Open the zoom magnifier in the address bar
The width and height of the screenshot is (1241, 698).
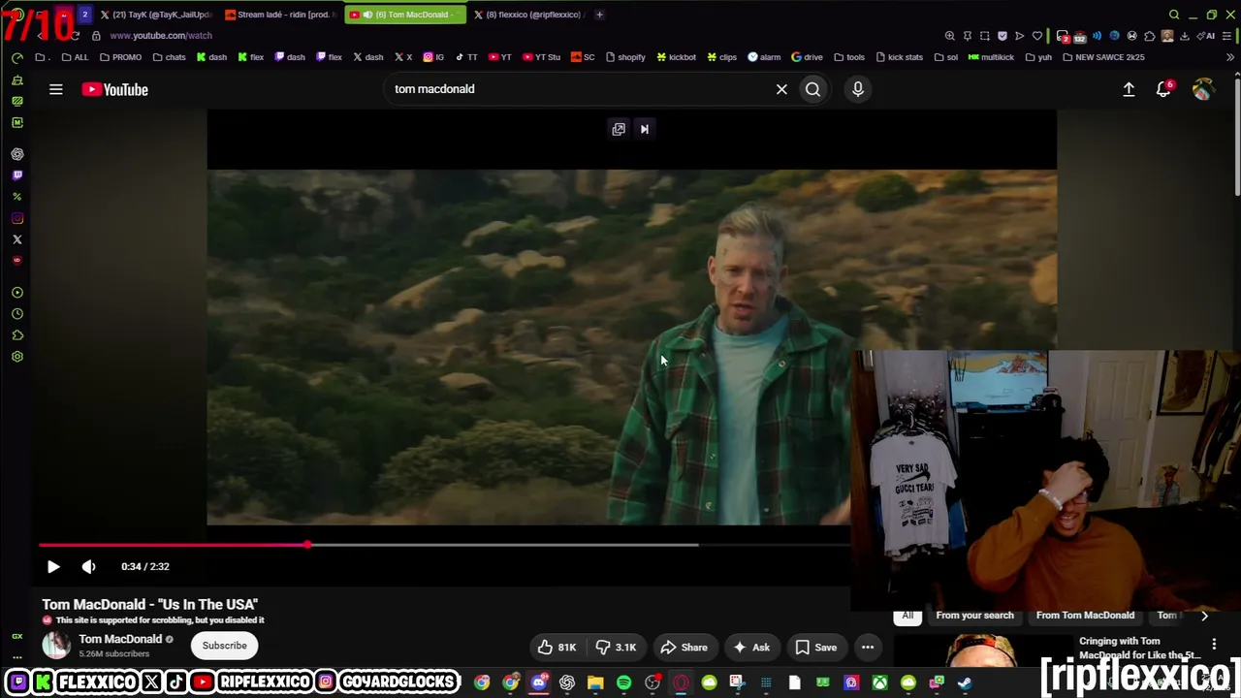pyautogui.click(x=950, y=36)
